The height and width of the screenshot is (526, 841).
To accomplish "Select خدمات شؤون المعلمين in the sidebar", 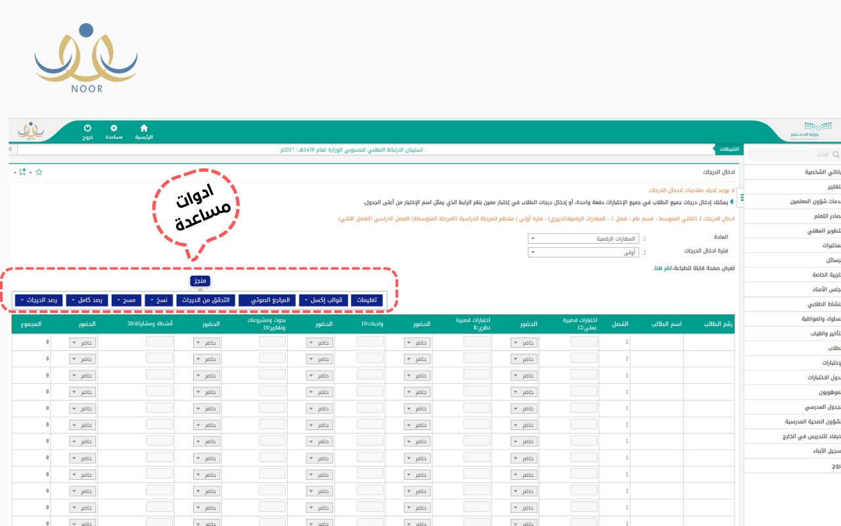I will click(x=814, y=202).
